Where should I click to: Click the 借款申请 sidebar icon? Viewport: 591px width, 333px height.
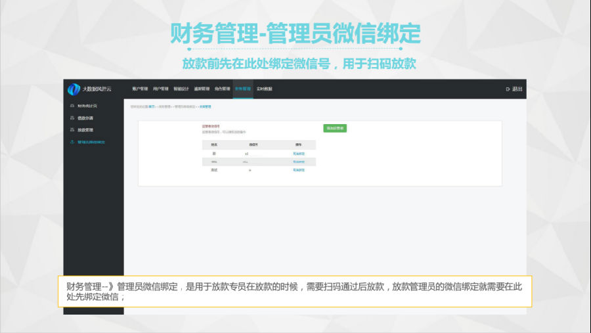click(x=72, y=118)
